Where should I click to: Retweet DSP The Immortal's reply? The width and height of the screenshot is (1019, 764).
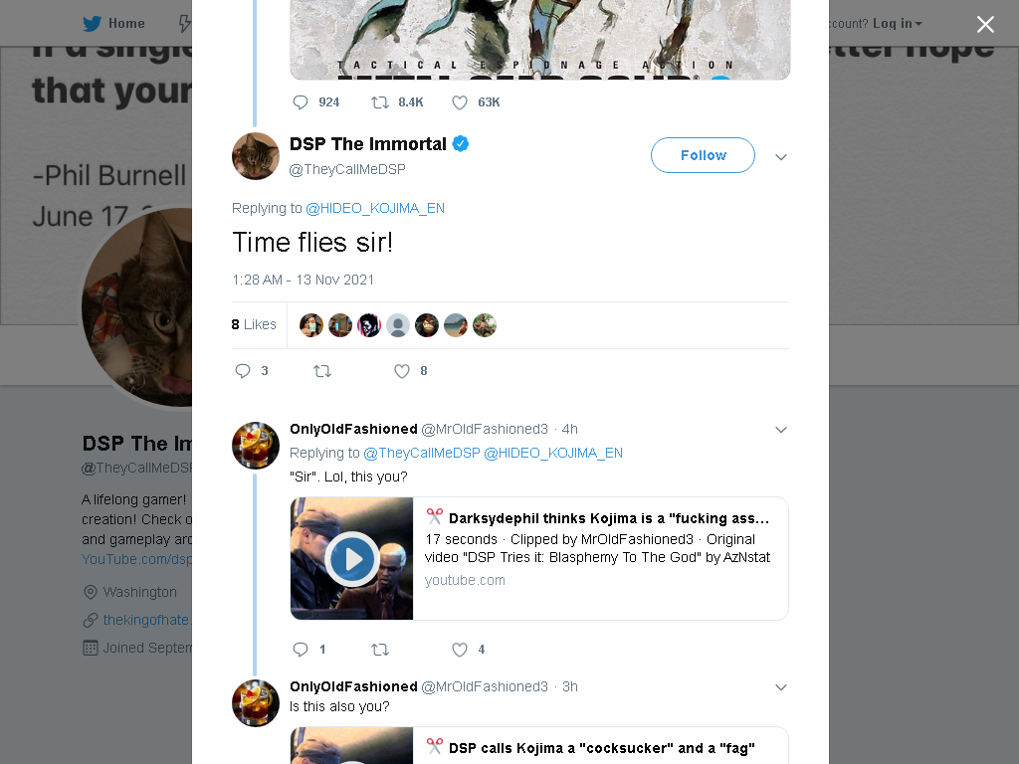click(322, 371)
